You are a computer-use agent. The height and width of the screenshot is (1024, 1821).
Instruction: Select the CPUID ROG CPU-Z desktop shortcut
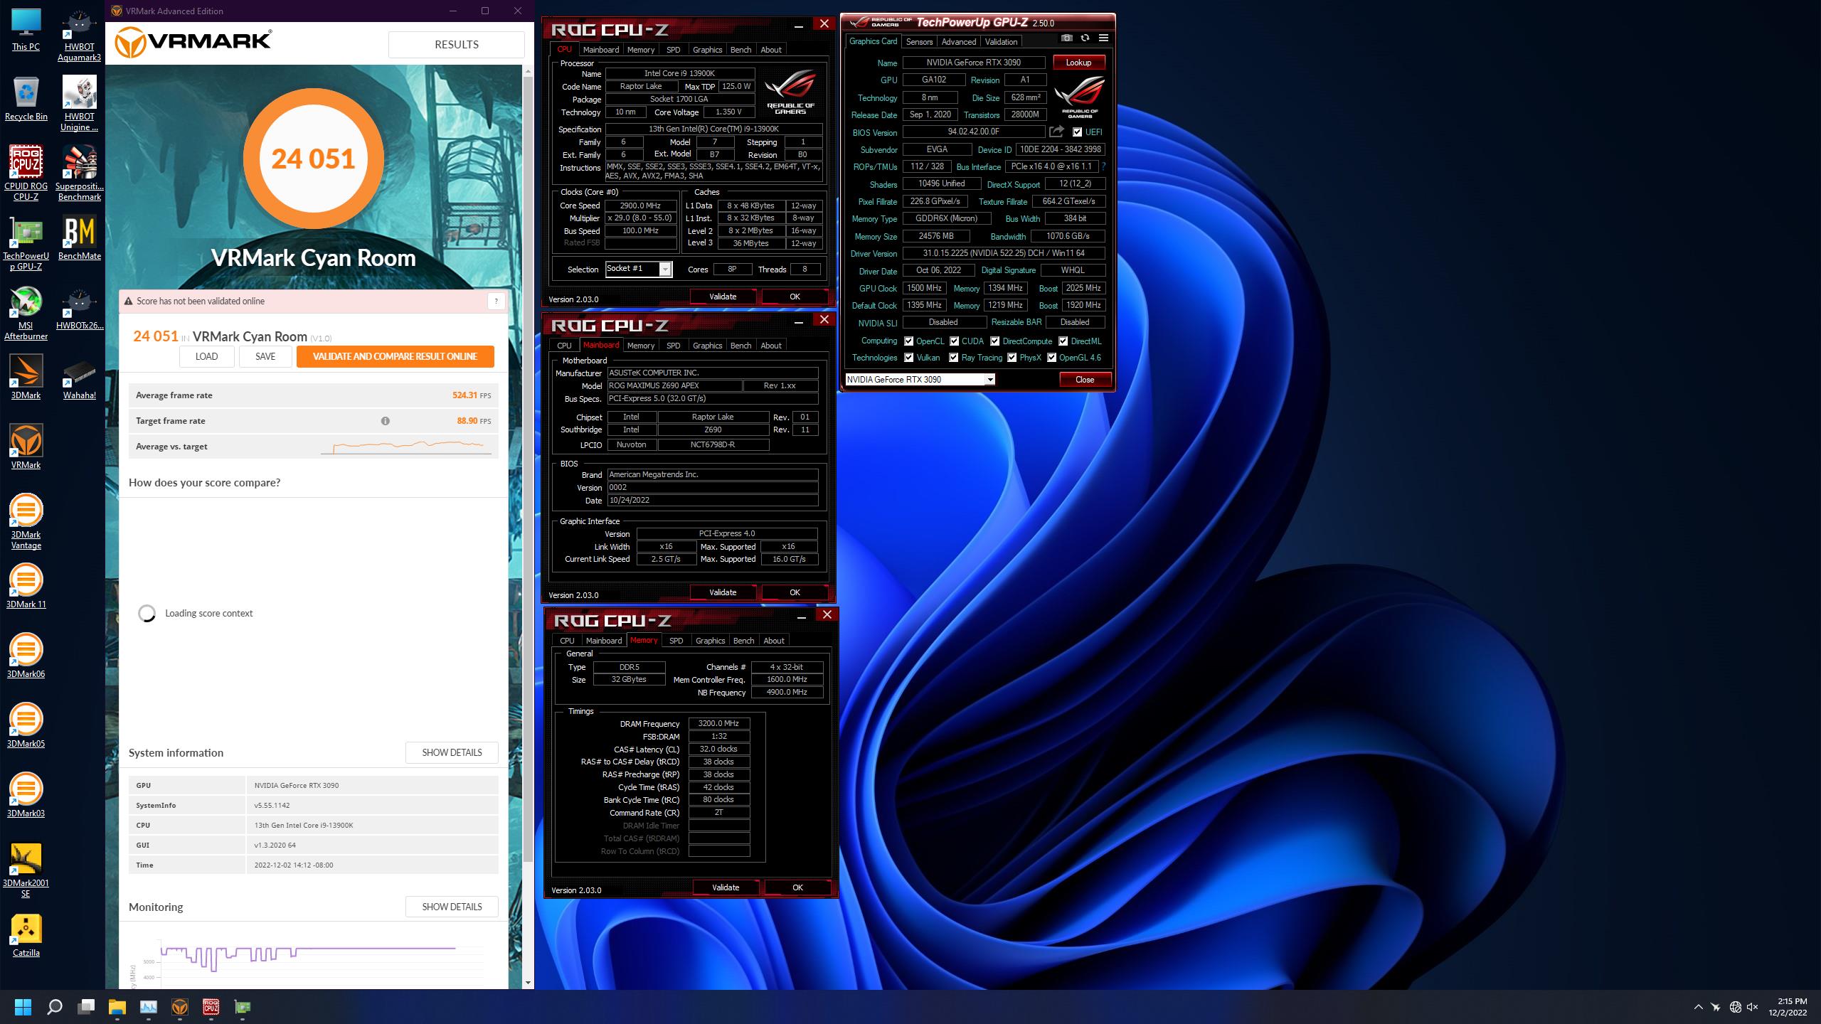point(26,173)
